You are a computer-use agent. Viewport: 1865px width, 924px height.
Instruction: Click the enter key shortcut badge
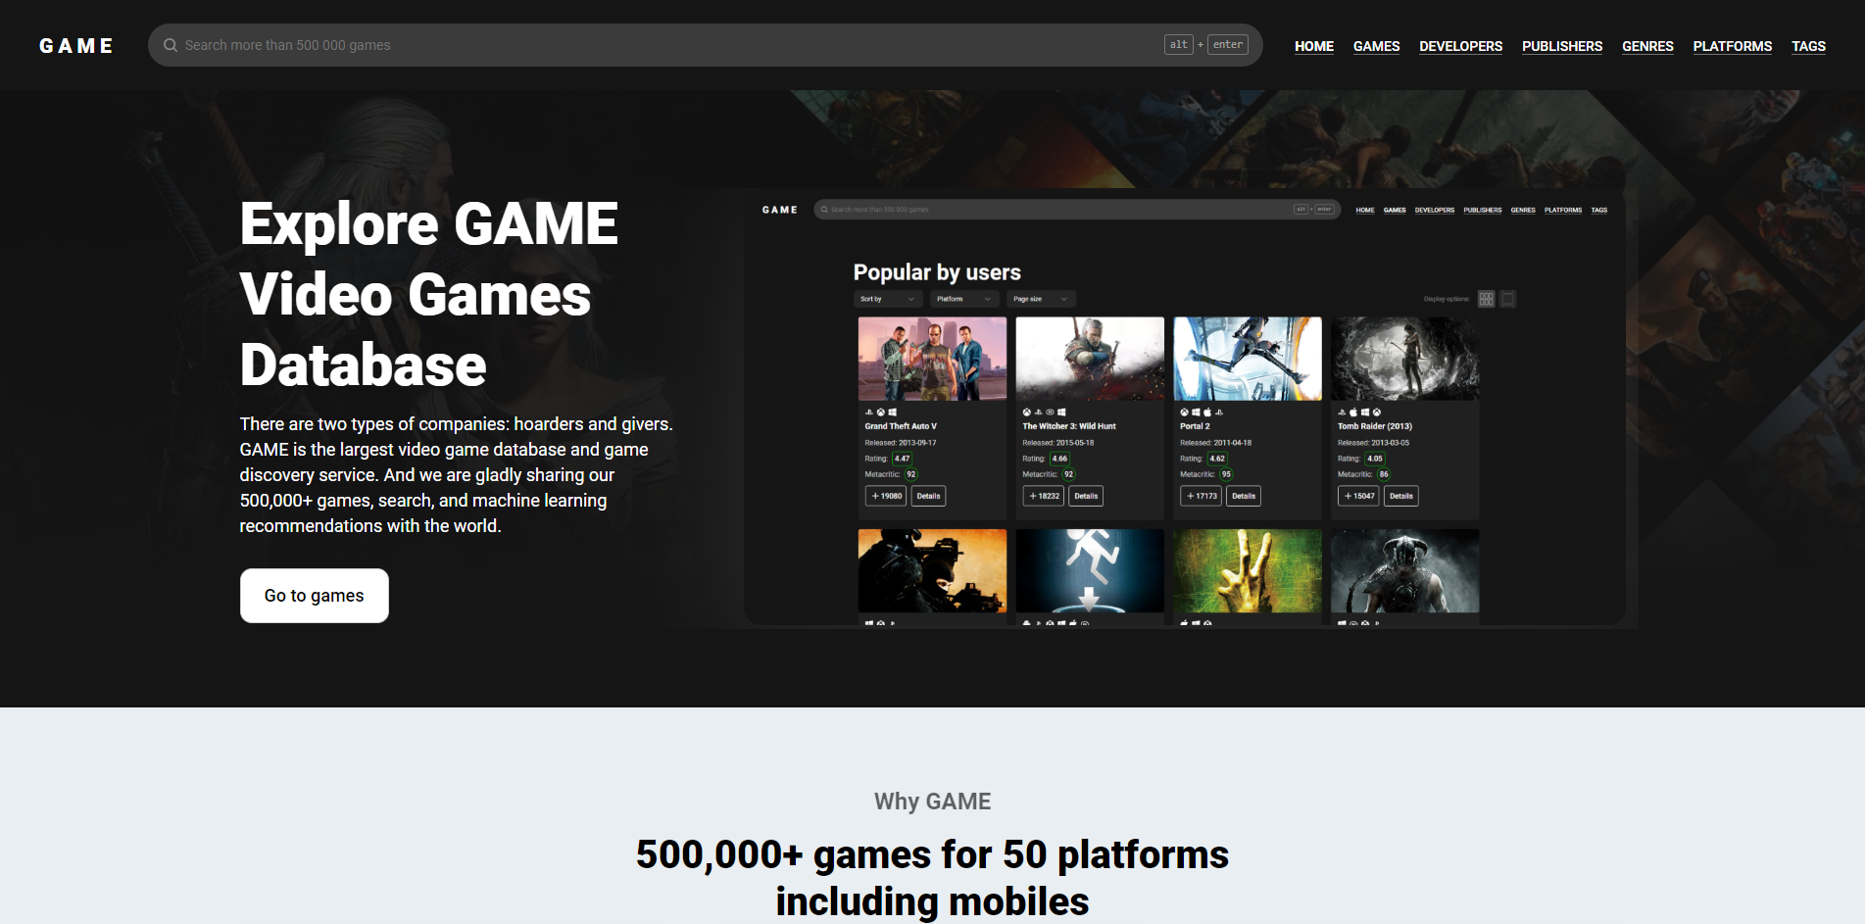click(1227, 45)
